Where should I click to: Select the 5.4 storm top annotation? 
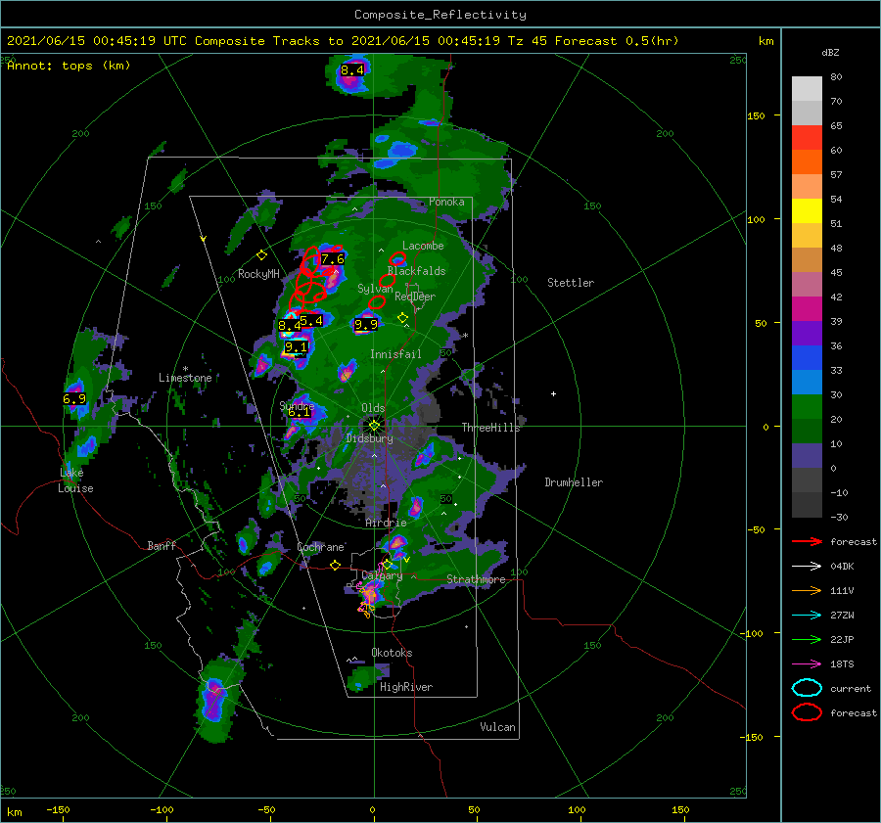click(311, 321)
